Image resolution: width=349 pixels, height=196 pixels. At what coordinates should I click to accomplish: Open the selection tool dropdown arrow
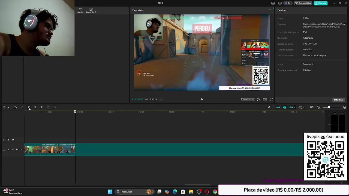8,107
